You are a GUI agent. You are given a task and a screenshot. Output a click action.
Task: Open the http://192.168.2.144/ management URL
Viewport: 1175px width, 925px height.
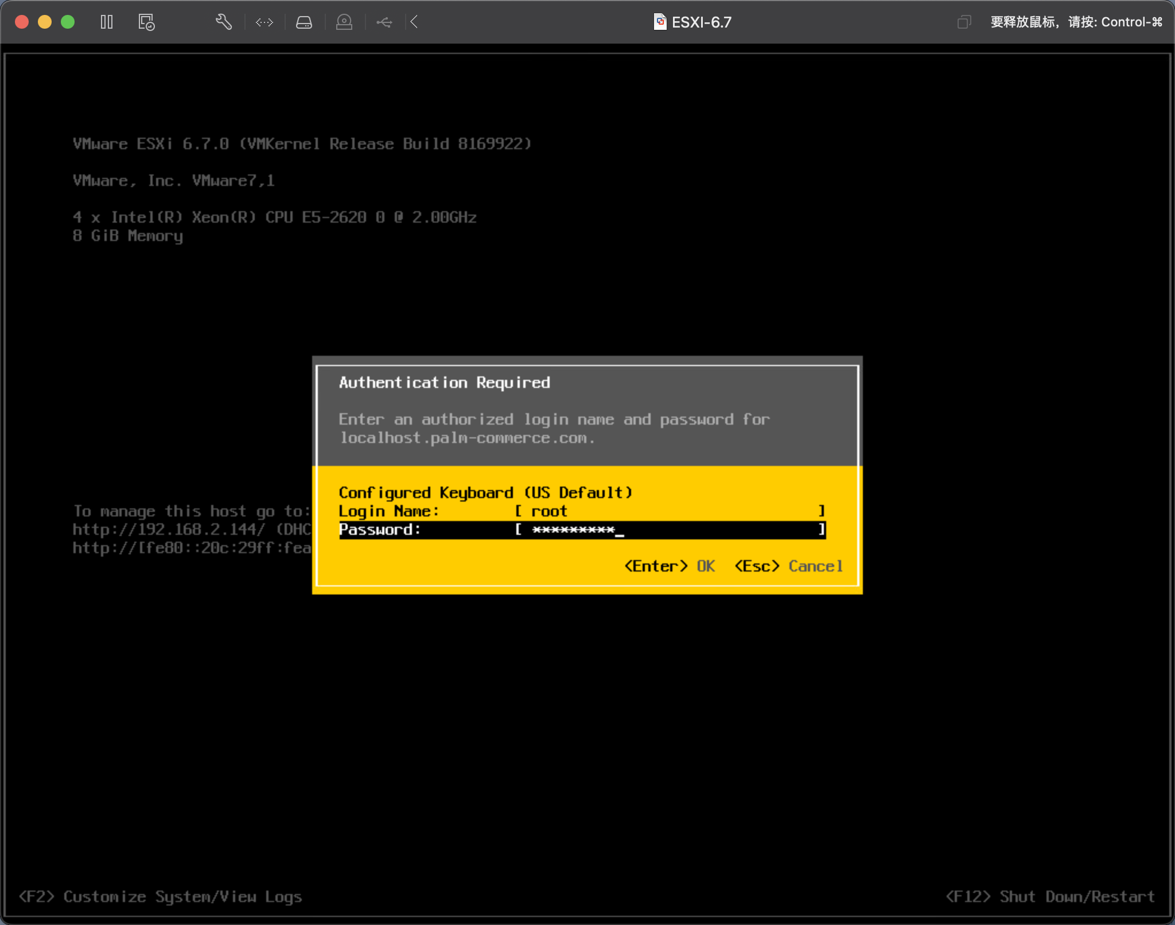click(169, 530)
